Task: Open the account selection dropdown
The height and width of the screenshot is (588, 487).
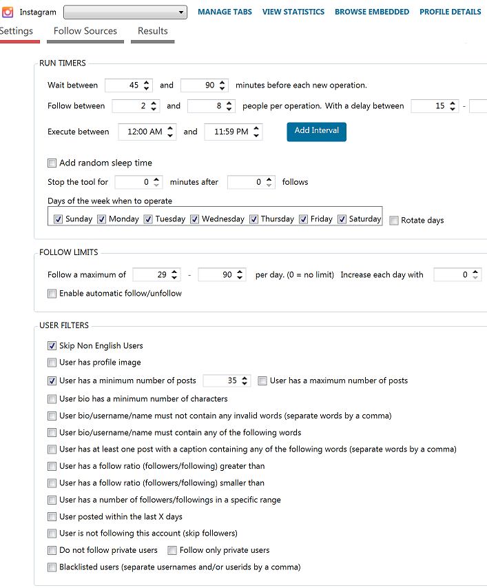Action: (x=125, y=12)
